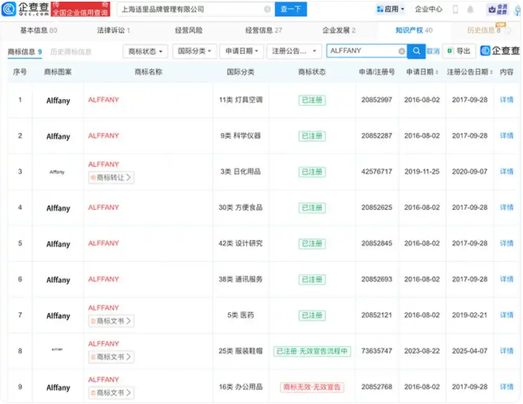This screenshot has width=523, height=404.
Task: Expand the 注册公告 filter dropdown
Action: (294, 51)
